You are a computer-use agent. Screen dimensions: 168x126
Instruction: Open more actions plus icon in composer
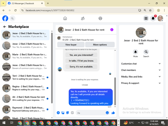pyautogui.click(x=58, y=113)
